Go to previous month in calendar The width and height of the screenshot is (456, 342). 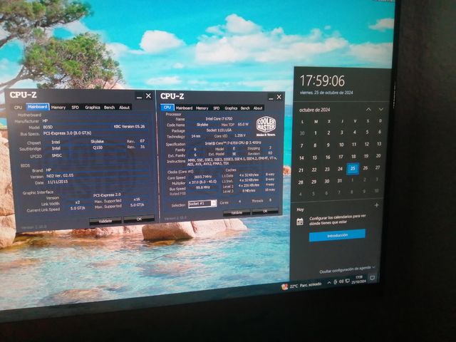(x=368, y=109)
